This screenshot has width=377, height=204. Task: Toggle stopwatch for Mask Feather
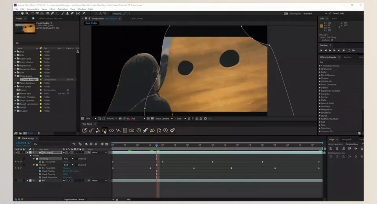pyautogui.click(x=40, y=171)
